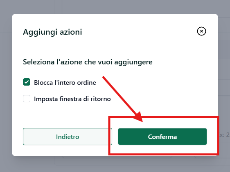
Task: Uncheck the Blocca l'intero ordine checkbox
Action: click(27, 82)
